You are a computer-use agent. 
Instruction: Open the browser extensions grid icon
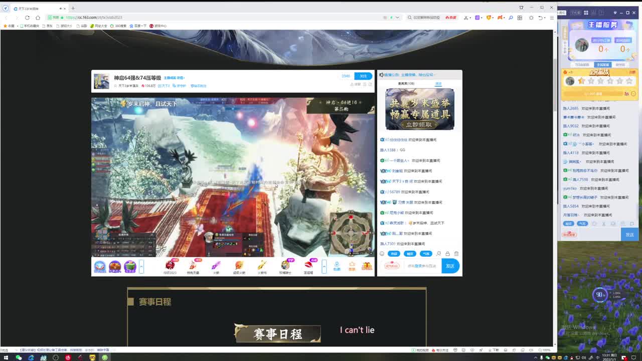[520, 18]
